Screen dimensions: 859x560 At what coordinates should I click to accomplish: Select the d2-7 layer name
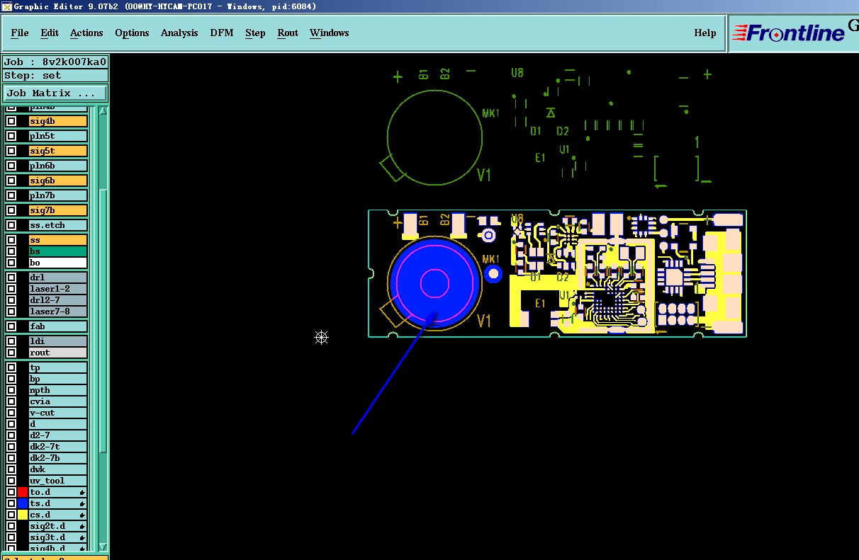(58, 435)
